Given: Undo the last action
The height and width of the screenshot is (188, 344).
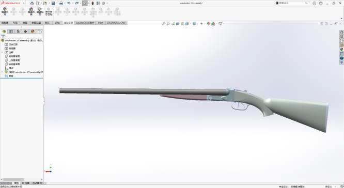Looking at the screenshot, I should point(69,3).
